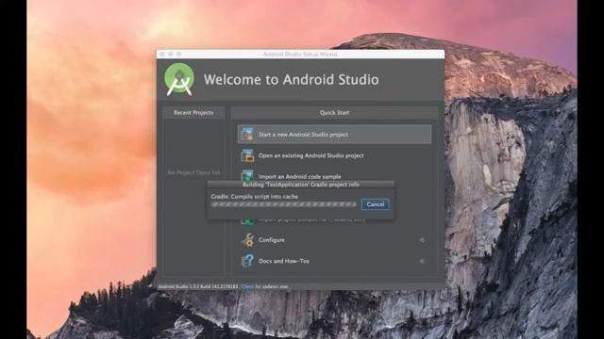Click the Recent Projects header
The width and height of the screenshot is (604, 339).
coord(193,113)
